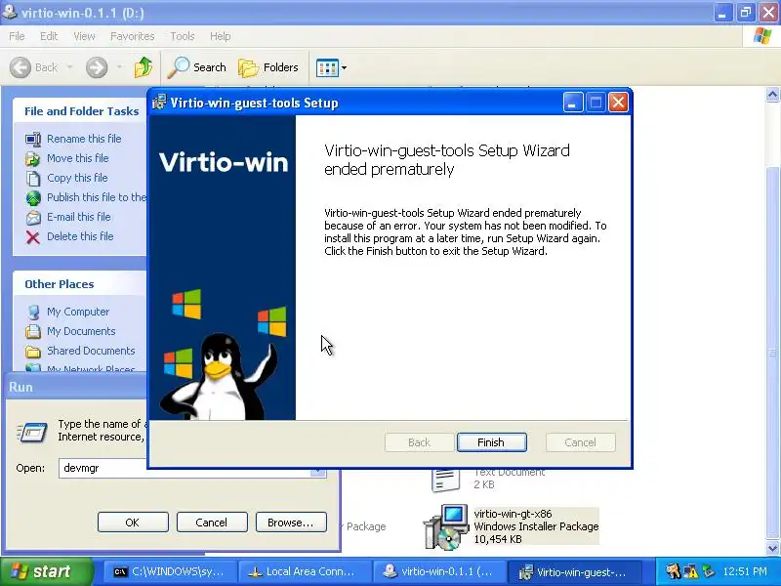Image resolution: width=781 pixels, height=586 pixels.
Task: Expand the Forward history dropdown arrow
Action: click(119, 67)
